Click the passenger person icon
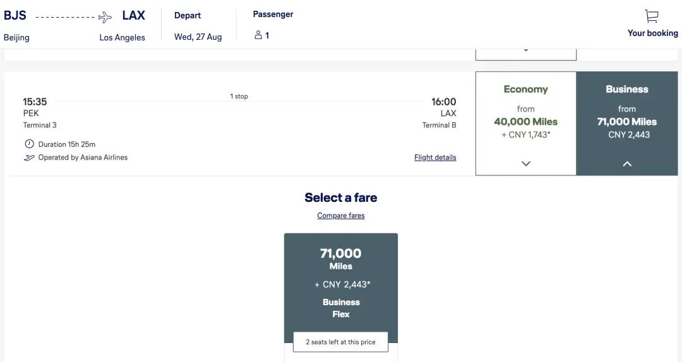Image resolution: width=682 pixels, height=362 pixels. [x=258, y=35]
